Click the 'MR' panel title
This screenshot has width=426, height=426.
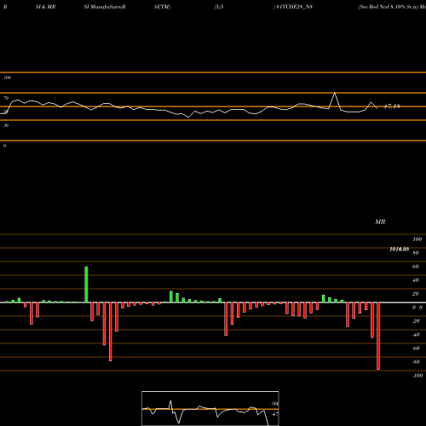[380, 222]
